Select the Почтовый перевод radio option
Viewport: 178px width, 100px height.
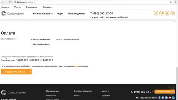(x=31, y=44)
